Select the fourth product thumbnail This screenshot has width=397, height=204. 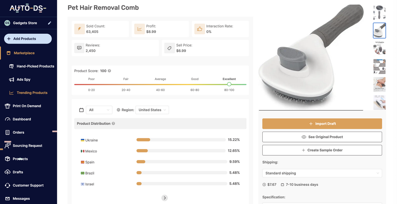tap(379, 66)
